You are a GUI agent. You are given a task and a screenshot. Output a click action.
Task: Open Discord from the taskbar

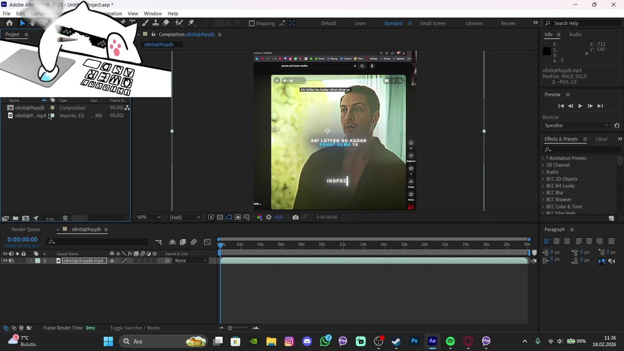pos(307,341)
